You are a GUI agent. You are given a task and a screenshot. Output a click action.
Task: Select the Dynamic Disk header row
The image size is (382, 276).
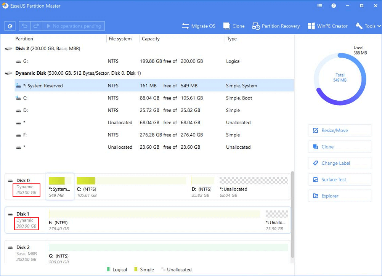(x=149, y=73)
